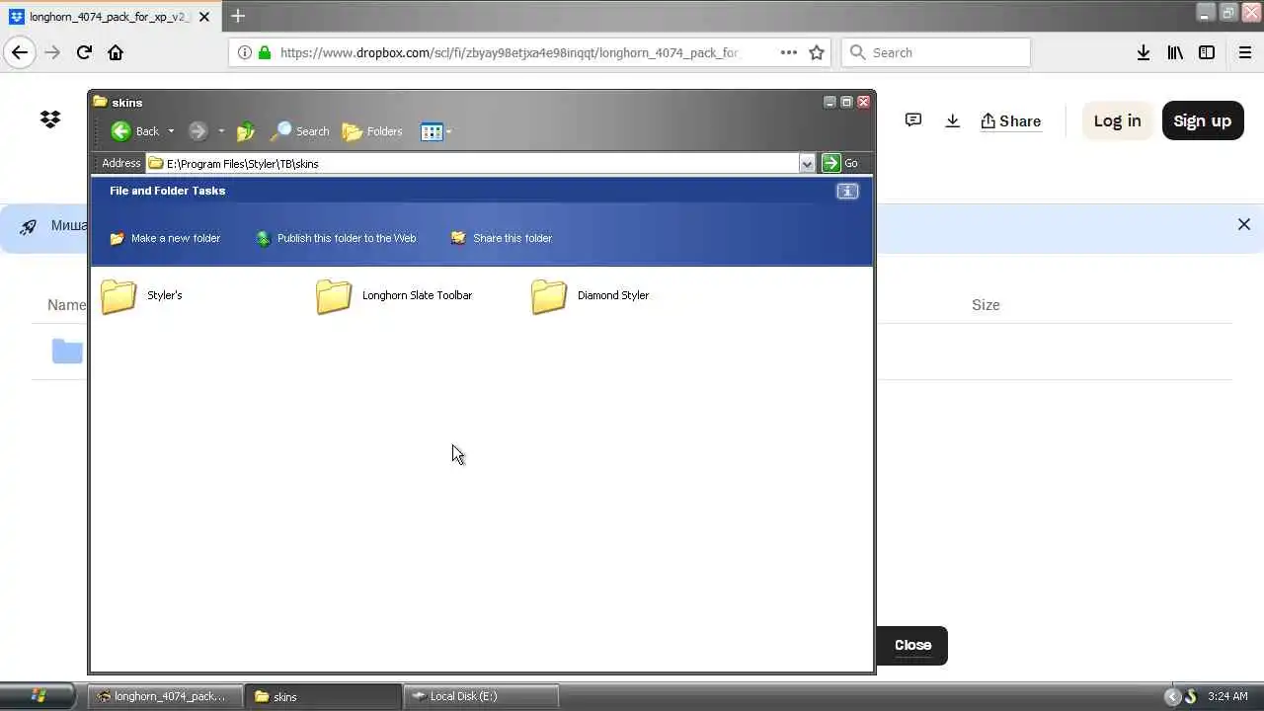Image resolution: width=1264 pixels, height=711 pixels.
Task: Reload the Dropbox page
Action: (x=84, y=52)
